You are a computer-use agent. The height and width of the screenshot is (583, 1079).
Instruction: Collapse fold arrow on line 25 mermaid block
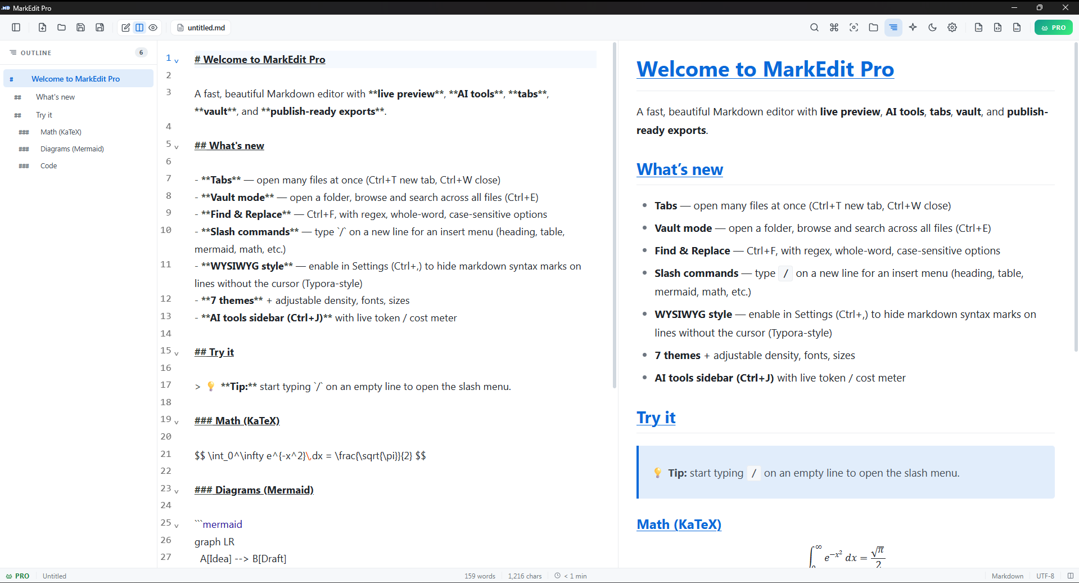tap(177, 526)
